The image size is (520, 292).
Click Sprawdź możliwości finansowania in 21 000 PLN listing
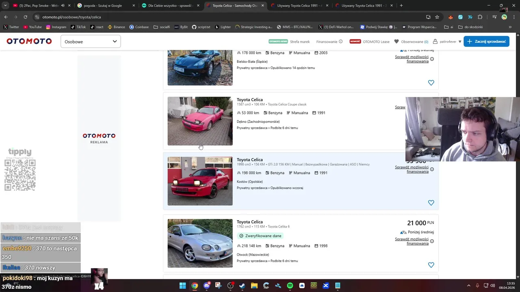point(412,241)
